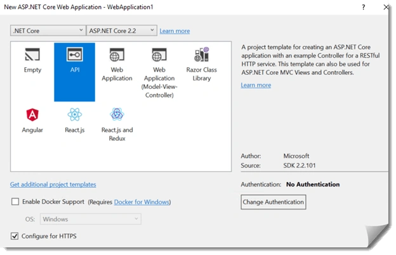Choose the API project template
Viewport: 396px width, 255px height.
(74, 72)
